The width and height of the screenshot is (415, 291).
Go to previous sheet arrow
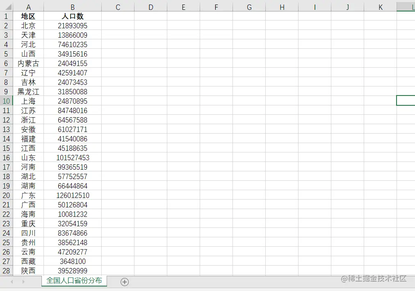click(12, 282)
